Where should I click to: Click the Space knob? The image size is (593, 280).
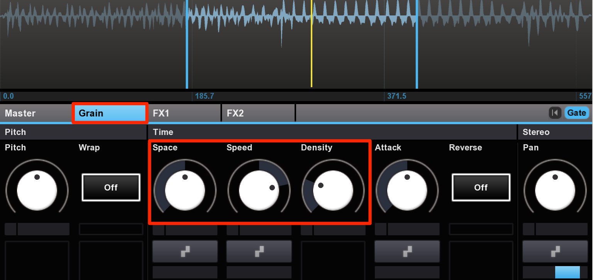coord(185,190)
